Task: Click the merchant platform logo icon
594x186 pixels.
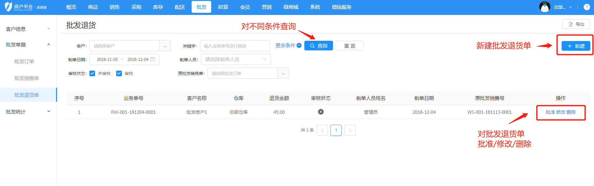Action: [x=8, y=7]
